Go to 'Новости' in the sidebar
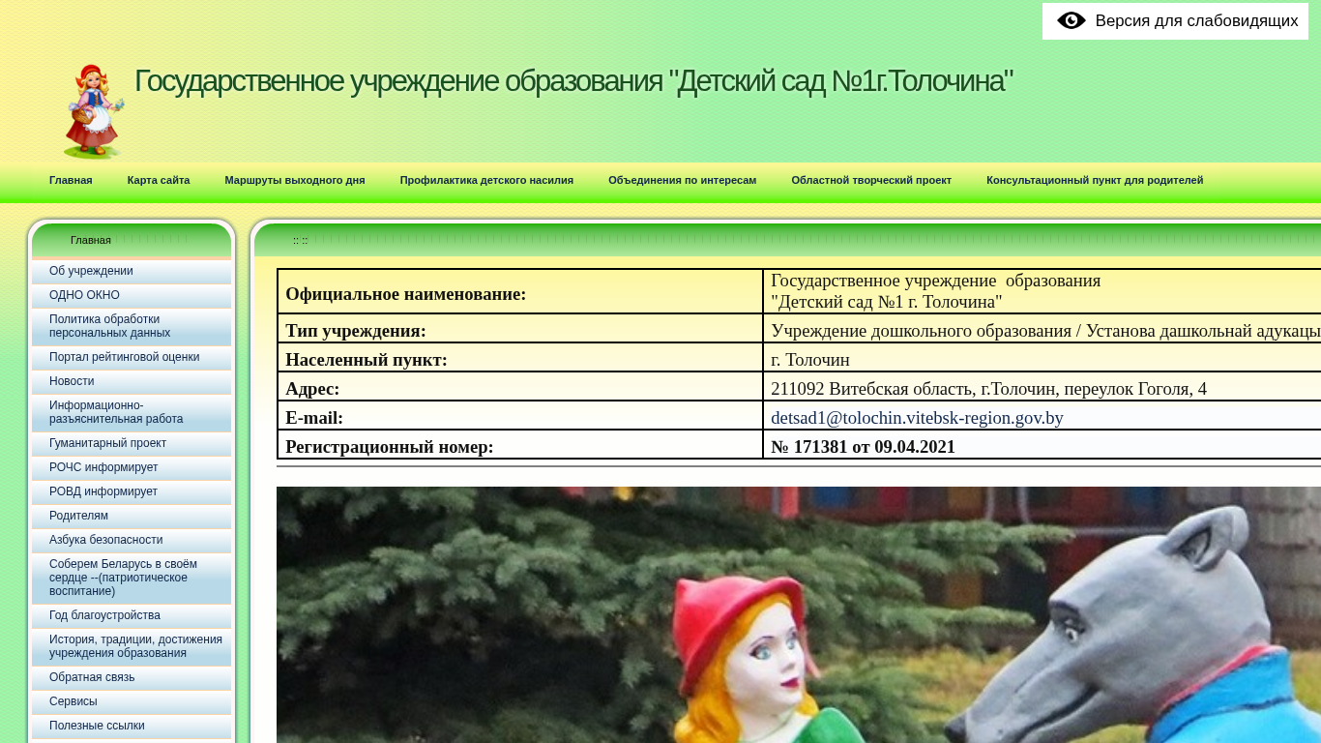1321x743 pixels. point(72,381)
